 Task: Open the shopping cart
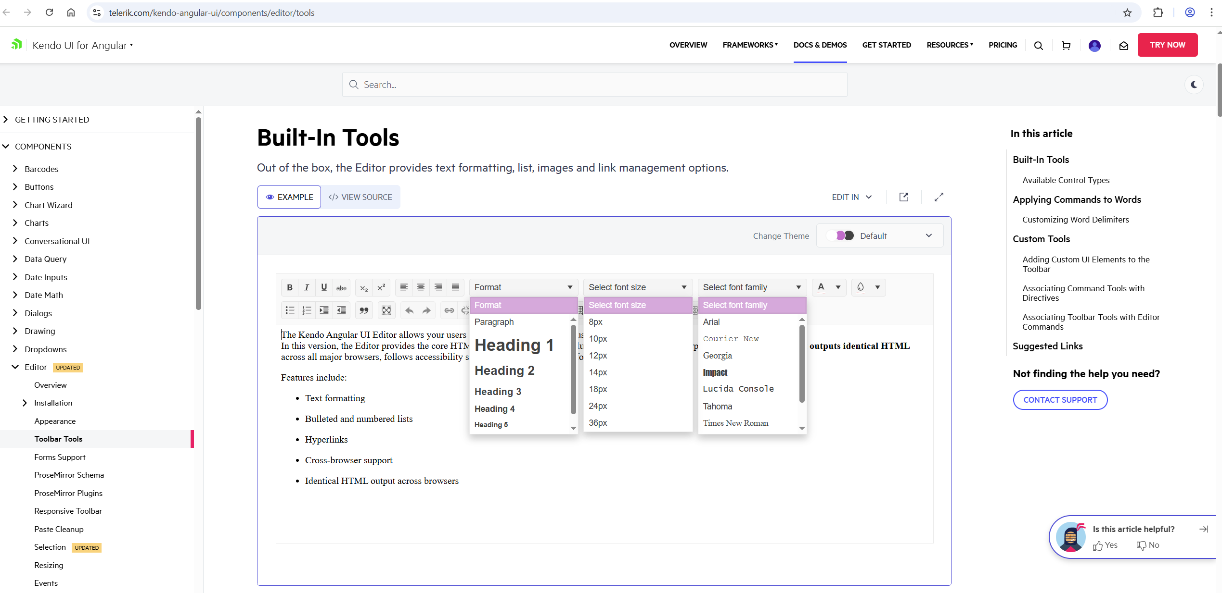[1066, 46]
